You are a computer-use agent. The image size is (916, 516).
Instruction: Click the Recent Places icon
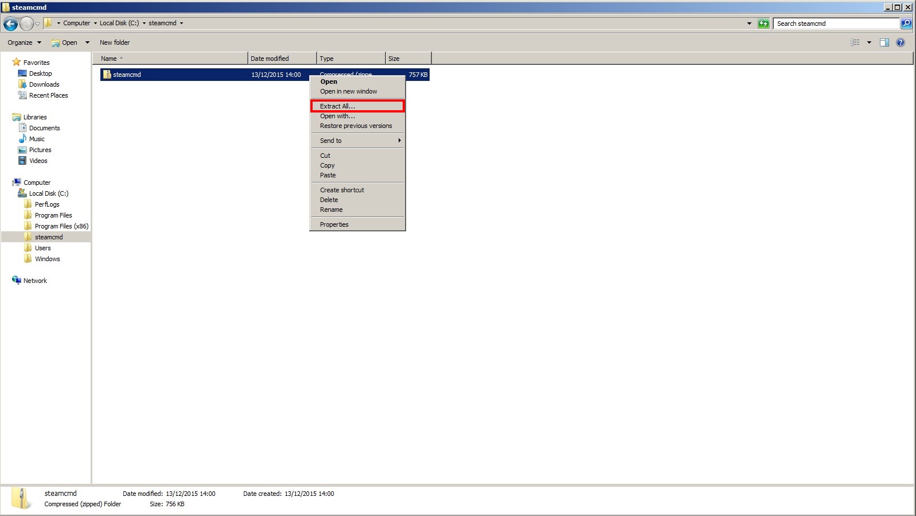(x=22, y=95)
